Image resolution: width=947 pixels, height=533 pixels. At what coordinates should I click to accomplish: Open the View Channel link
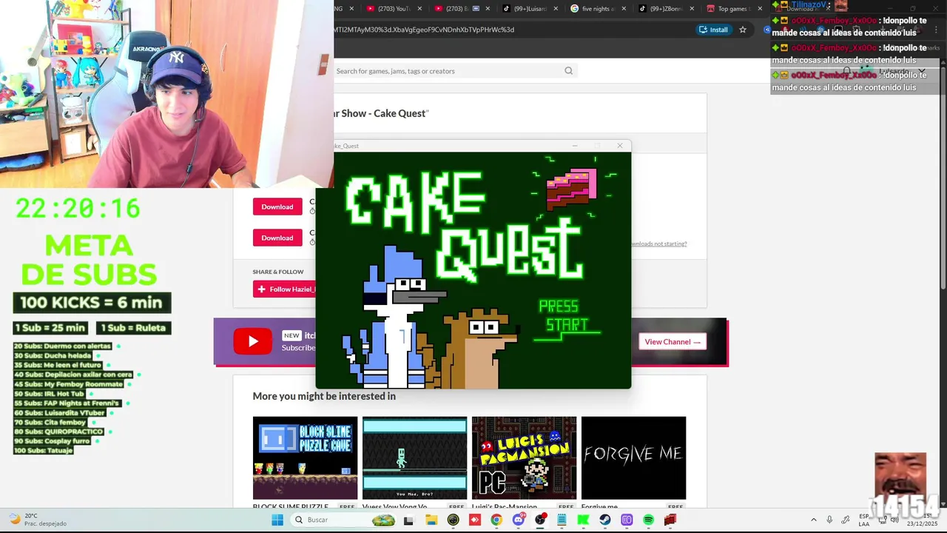(672, 342)
